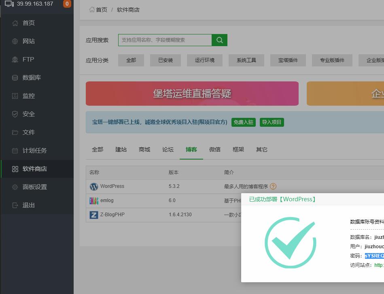Viewport: 384px width, 294px height.
Task: Click the orange enterprise banner
Action: coord(345,94)
